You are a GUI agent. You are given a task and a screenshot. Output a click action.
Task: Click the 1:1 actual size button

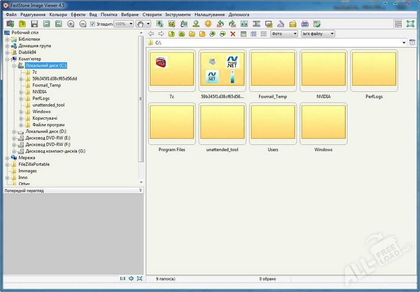point(122,279)
